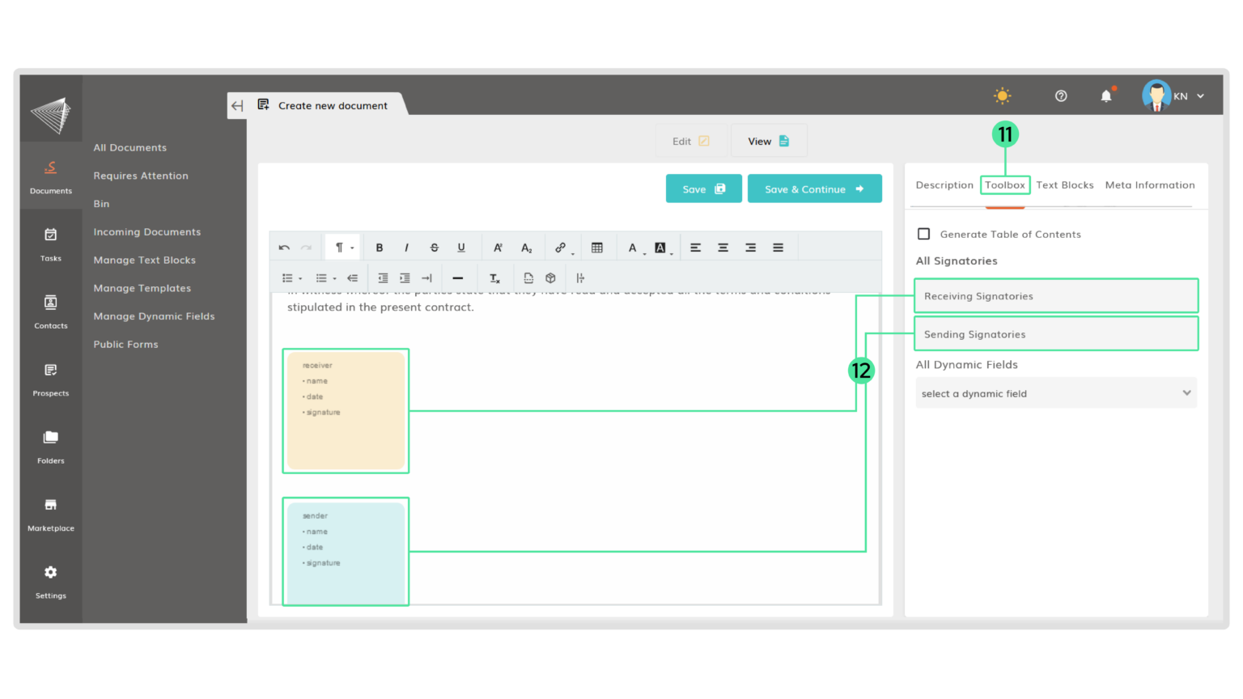Image resolution: width=1243 pixels, height=699 pixels.
Task: Switch to the Text Blocks tab
Action: pos(1064,185)
